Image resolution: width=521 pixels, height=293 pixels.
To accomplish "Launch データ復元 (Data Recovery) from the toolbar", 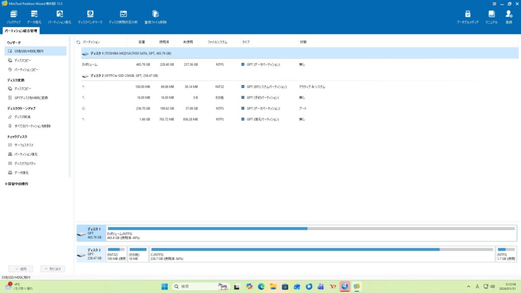I will tap(34, 17).
